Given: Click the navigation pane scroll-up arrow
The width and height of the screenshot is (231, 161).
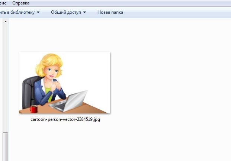Looking at the screenshot, I should coord(6,22).
